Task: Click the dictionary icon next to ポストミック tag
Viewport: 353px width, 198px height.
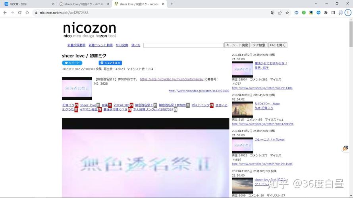Action: pyautogui.click(x=212, y=105)
